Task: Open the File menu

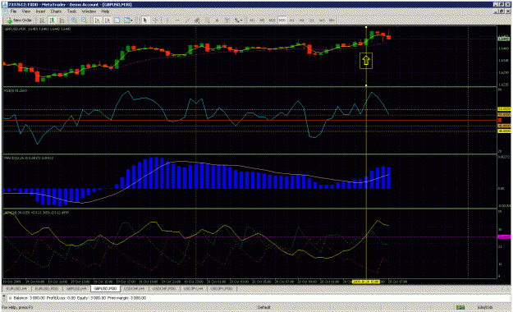Action: click(13, 11)
